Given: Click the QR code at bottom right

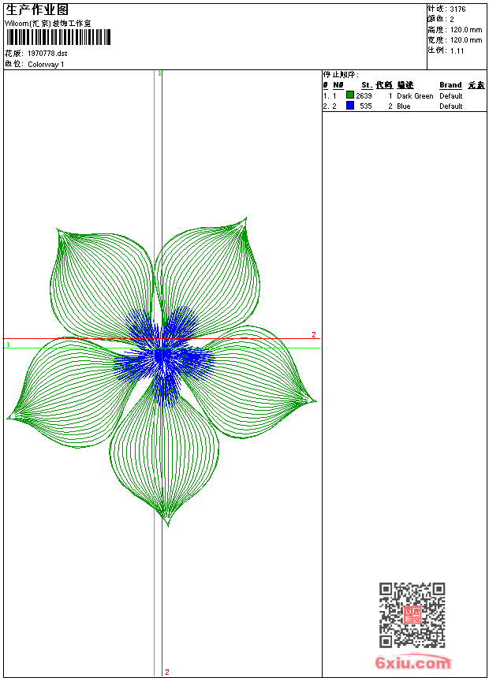Looking at the screenshot, I should pos(412,615).
